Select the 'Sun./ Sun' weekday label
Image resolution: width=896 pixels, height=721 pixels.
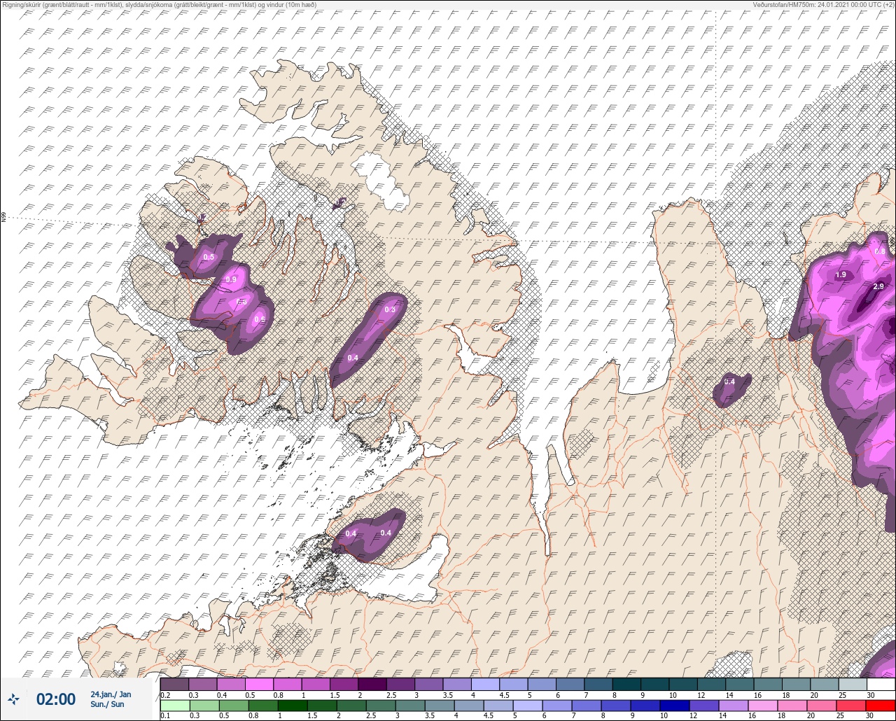107,704
